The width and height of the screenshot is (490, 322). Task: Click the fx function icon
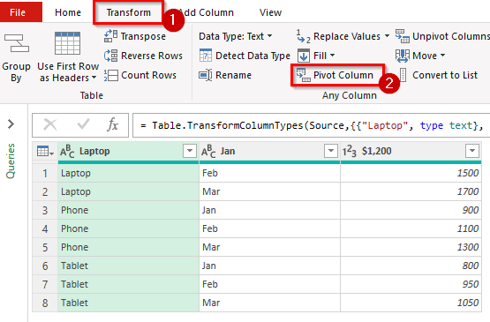pyautogui.click(x=112, y=125)
